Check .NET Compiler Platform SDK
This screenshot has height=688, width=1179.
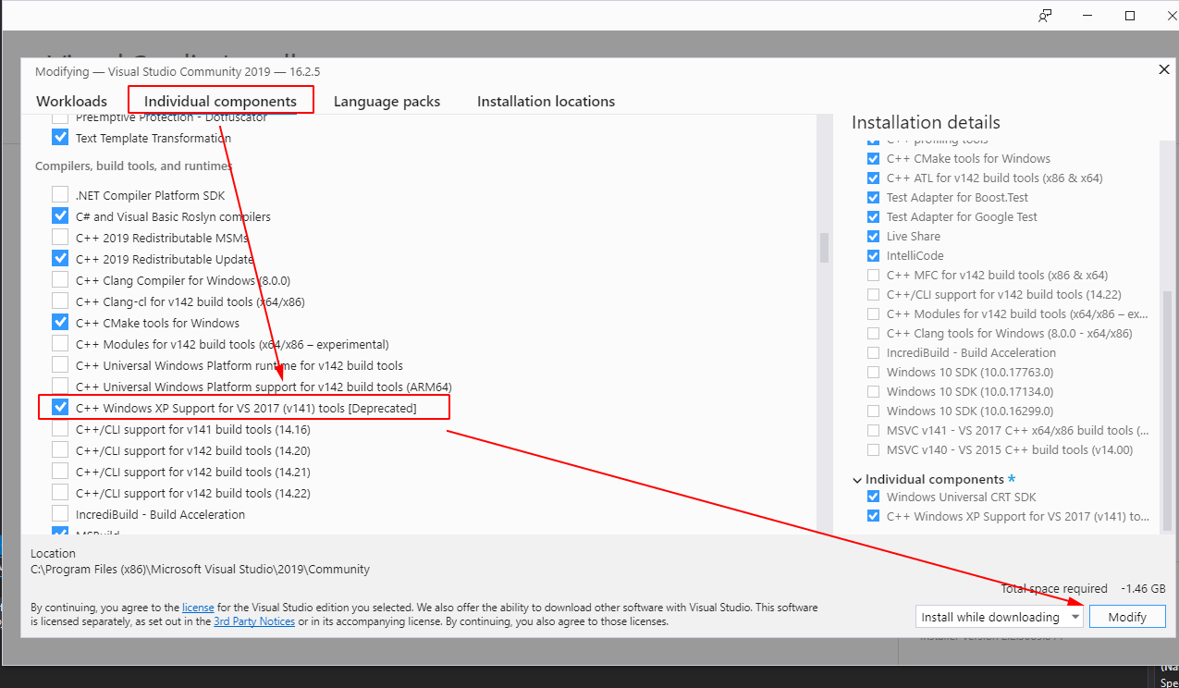60,195
